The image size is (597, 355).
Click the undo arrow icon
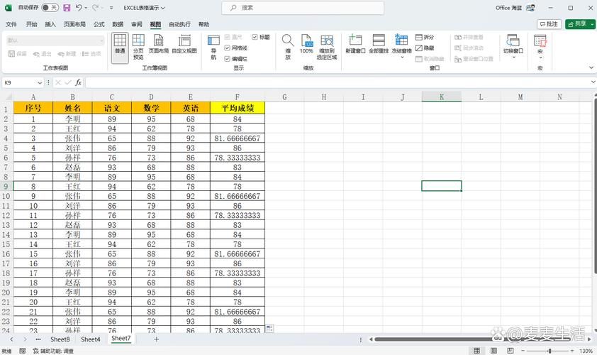79,8
